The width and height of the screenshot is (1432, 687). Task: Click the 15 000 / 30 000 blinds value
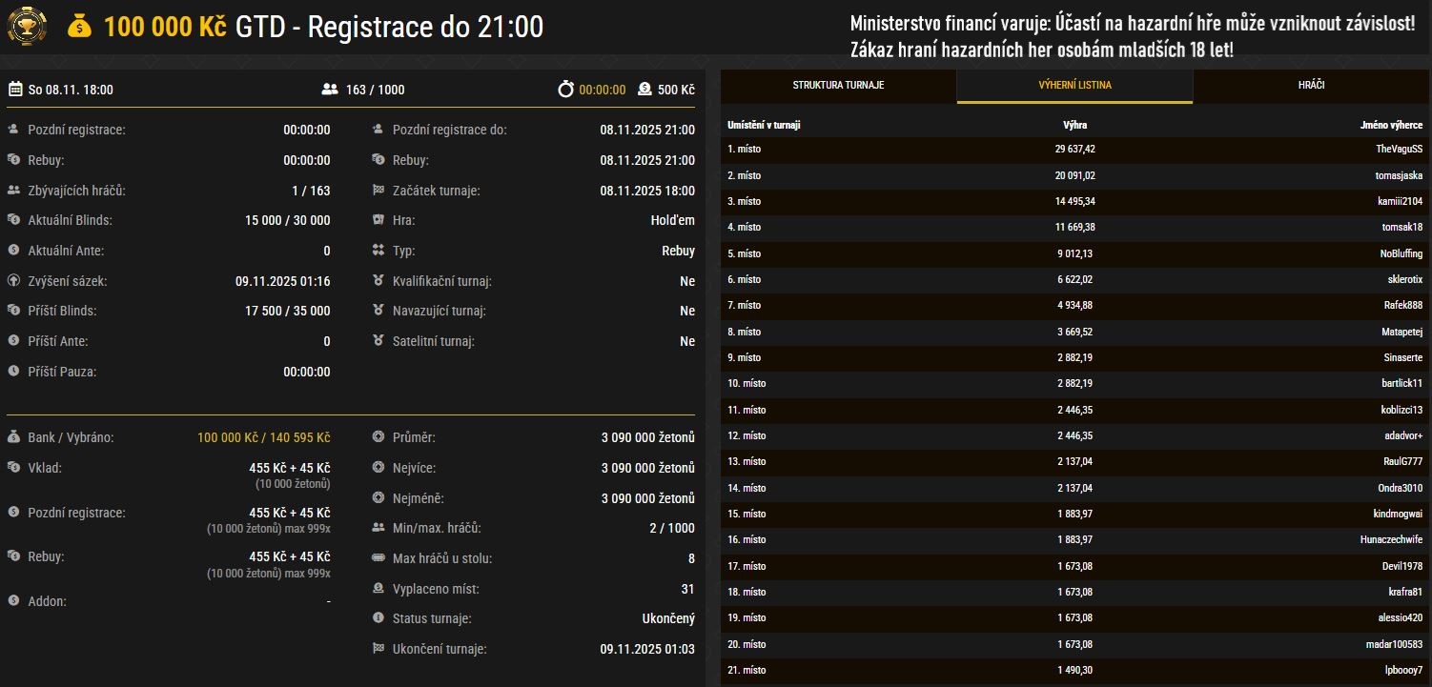(288, 220)
